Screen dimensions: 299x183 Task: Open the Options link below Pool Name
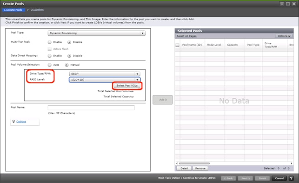click(x=21, y=122)
